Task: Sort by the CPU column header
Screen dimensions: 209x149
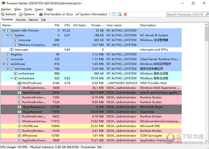Action: [67, 25]
